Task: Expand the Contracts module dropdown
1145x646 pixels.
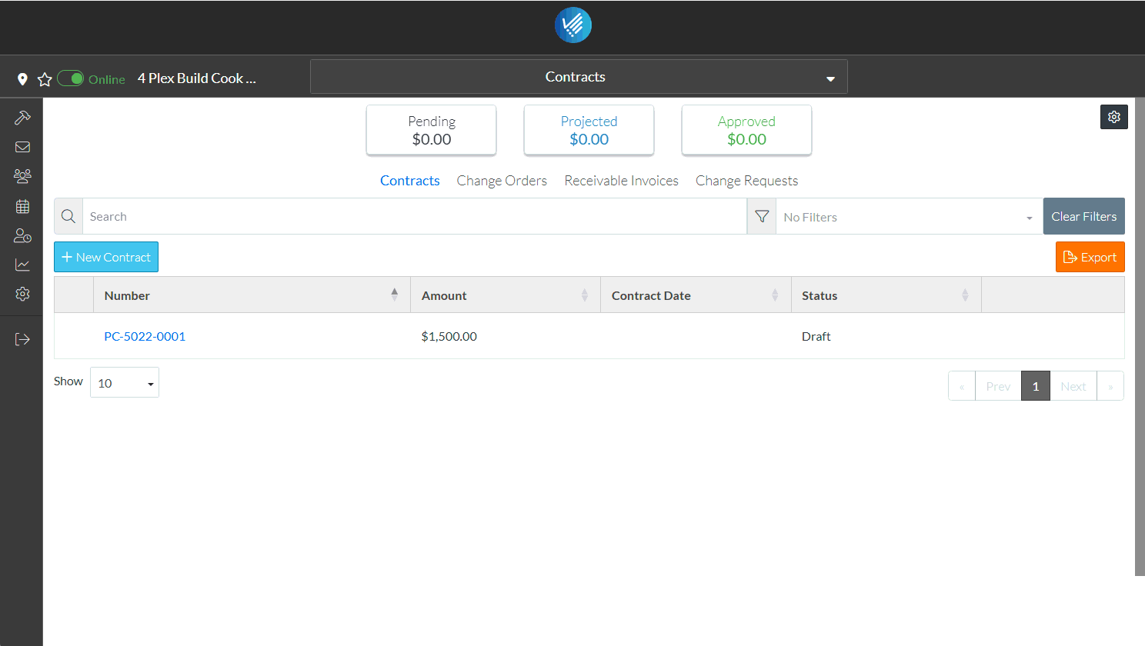Action: pos(579,77)
